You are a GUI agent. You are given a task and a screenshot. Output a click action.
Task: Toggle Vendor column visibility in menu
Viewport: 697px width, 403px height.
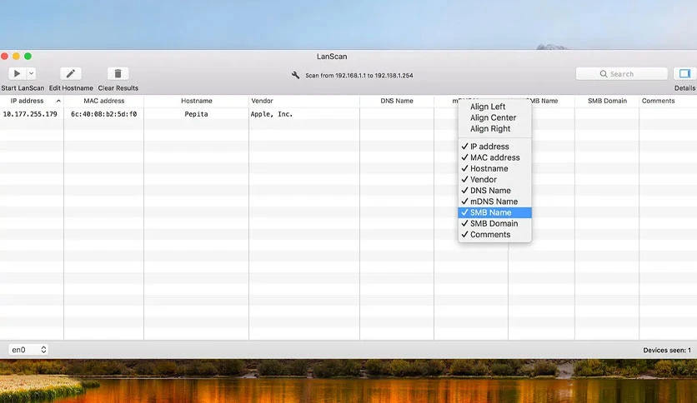(x=494, y=179)
